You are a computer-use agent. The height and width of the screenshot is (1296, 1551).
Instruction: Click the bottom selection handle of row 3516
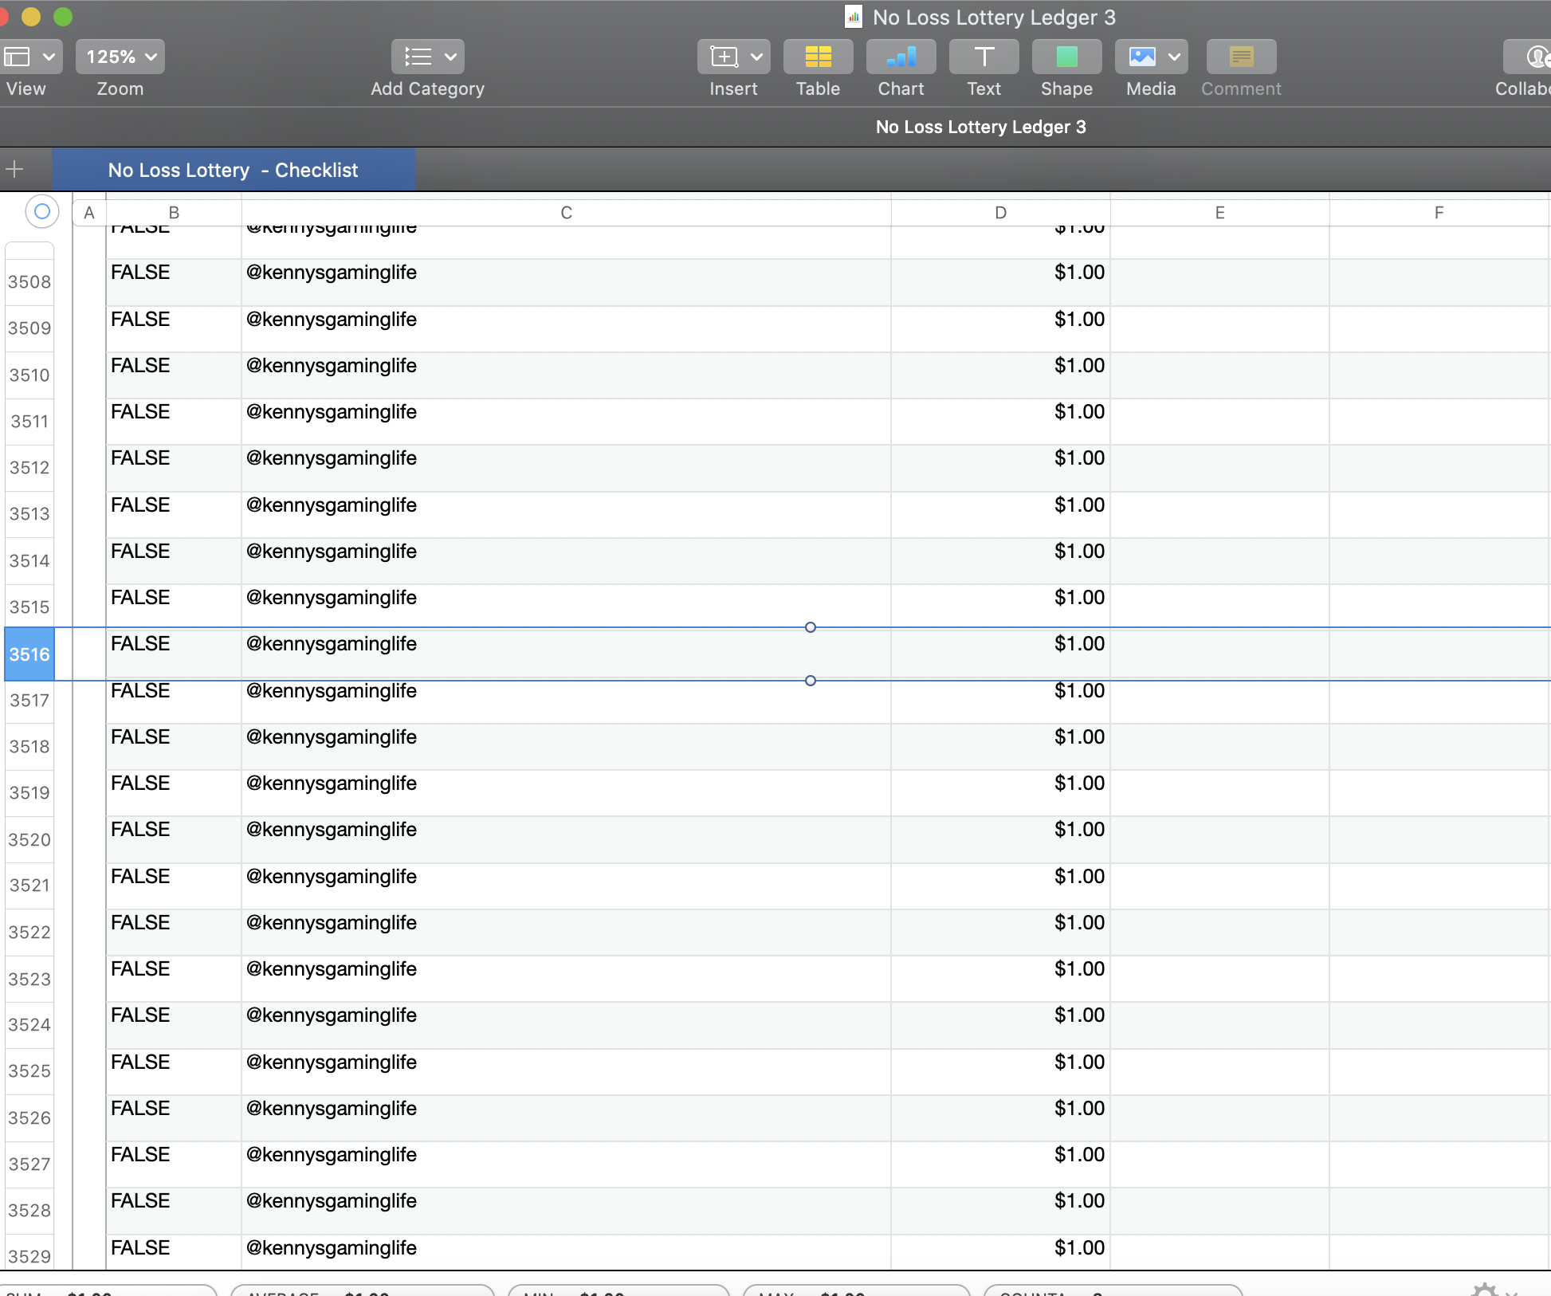pyautogui.click(x=811, y=681)
